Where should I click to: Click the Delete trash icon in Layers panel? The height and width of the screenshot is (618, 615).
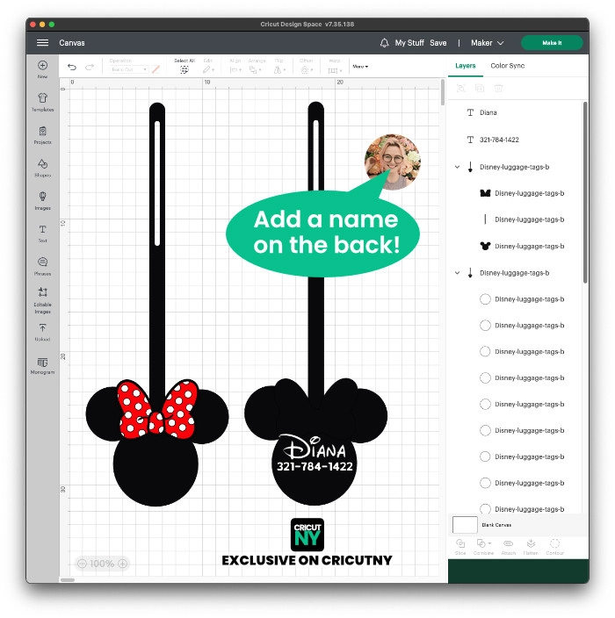499,89
